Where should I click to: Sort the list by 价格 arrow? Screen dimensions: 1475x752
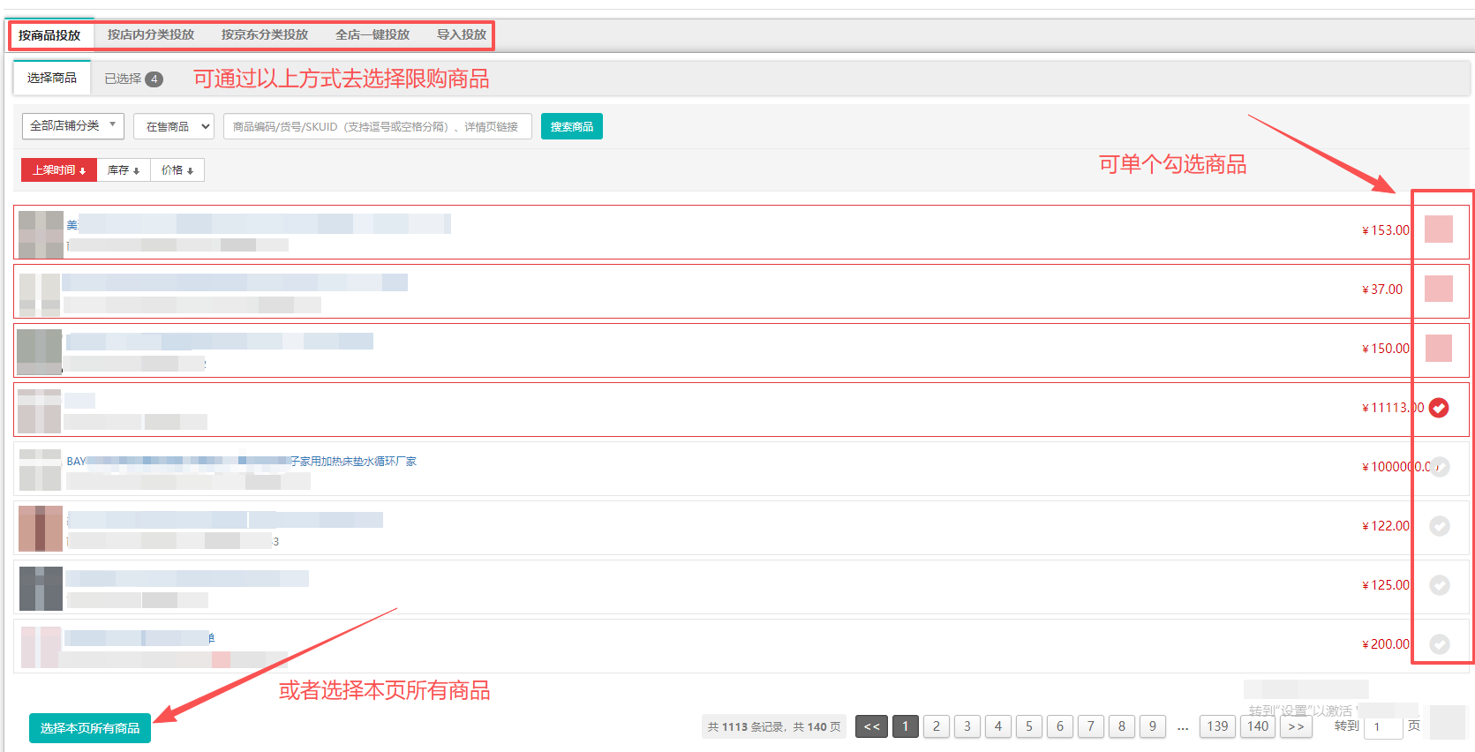click(x=177, y=170)
